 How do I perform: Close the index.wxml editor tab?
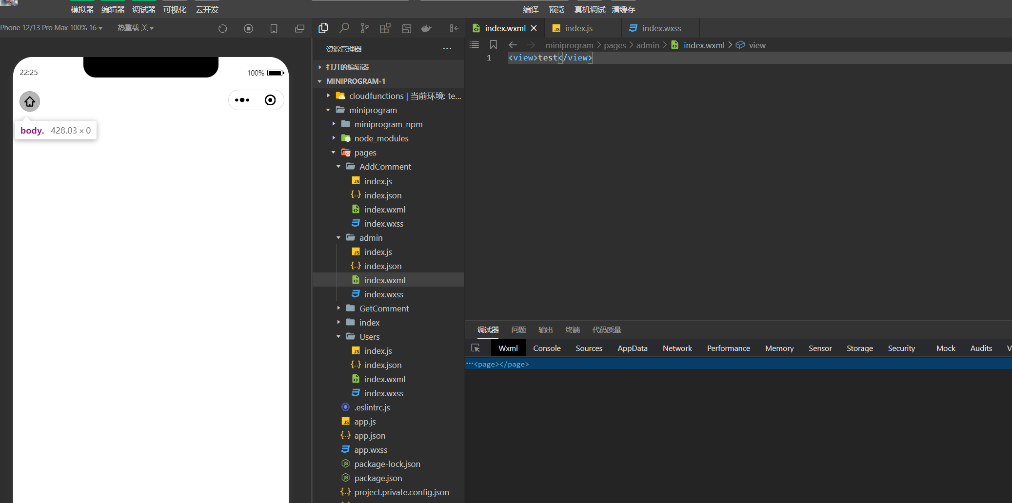(x=534, y=28)
